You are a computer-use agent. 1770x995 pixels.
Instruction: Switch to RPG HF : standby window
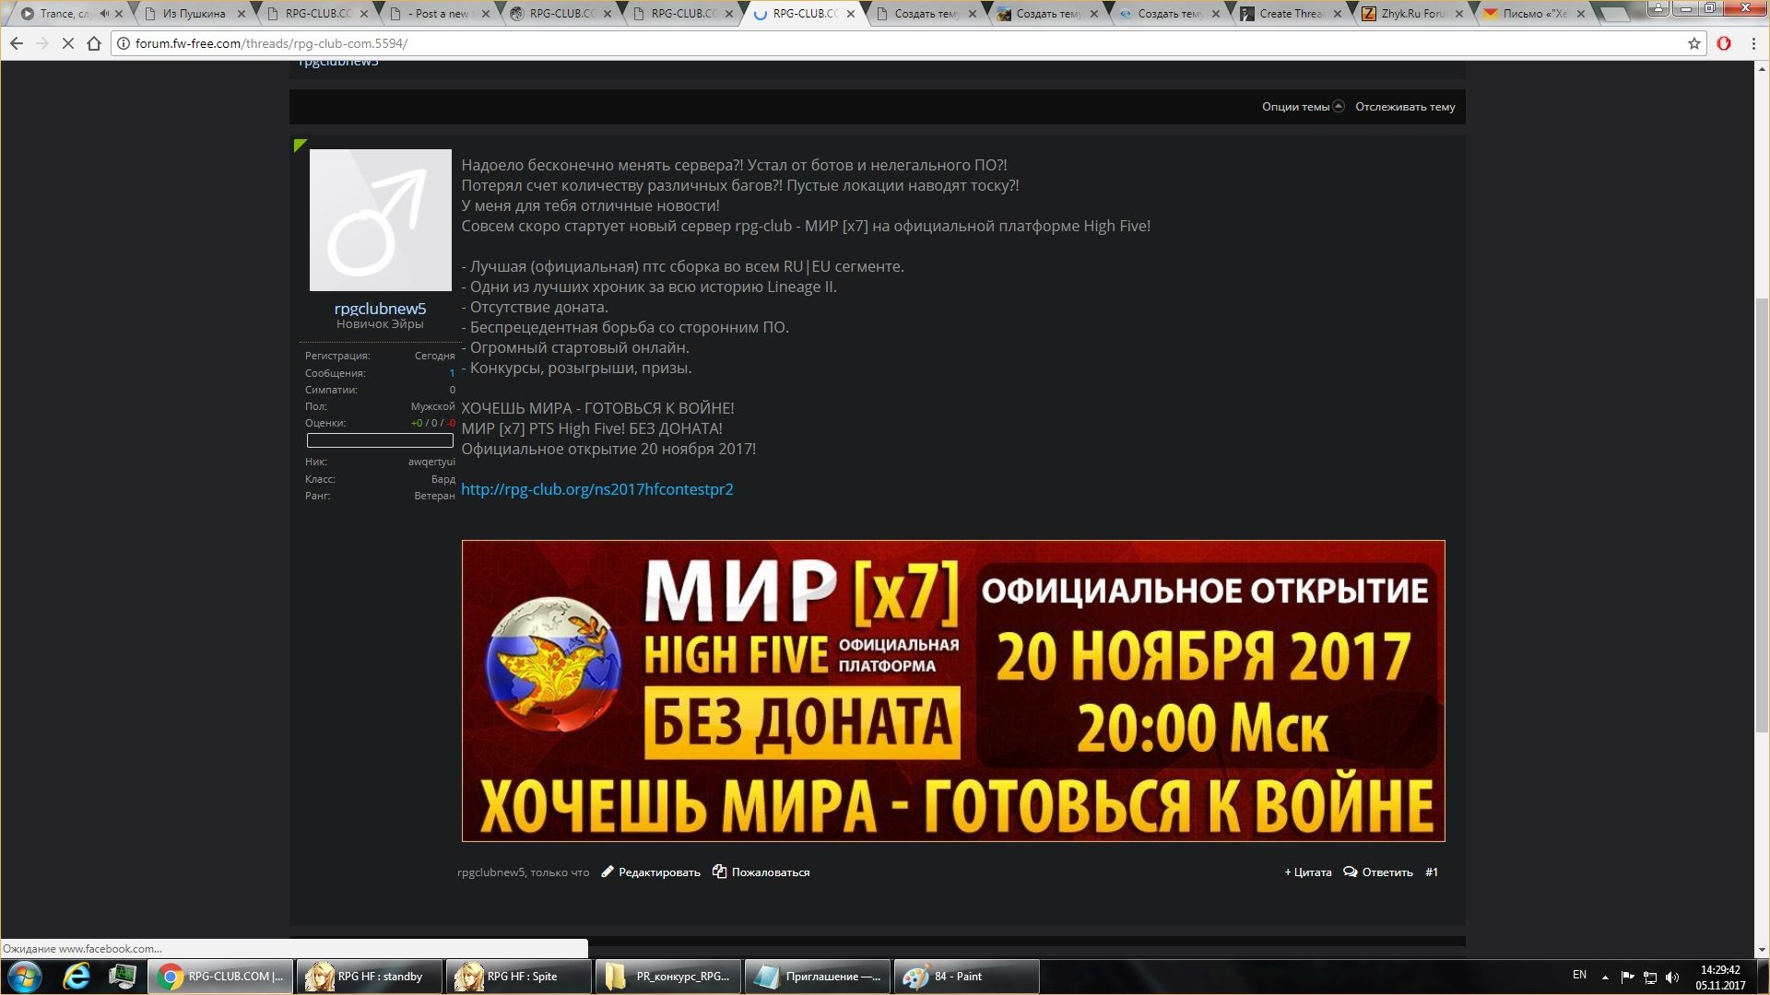[370, 977]
